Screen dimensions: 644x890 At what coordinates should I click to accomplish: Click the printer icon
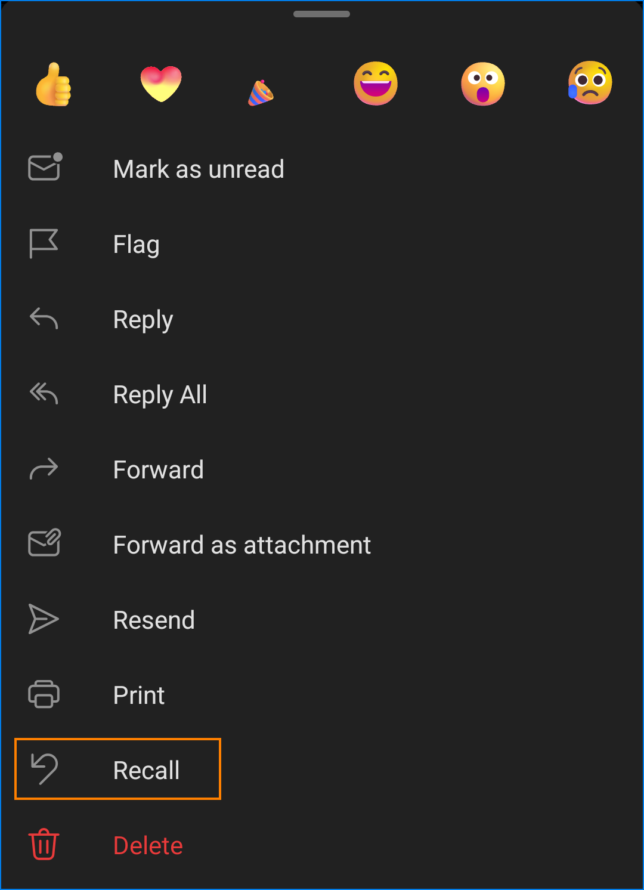[44, 694]
